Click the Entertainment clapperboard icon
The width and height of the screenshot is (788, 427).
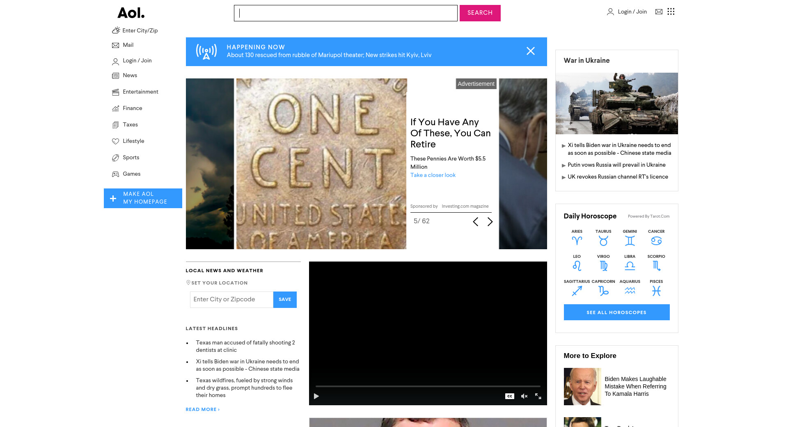coord(116,92)
